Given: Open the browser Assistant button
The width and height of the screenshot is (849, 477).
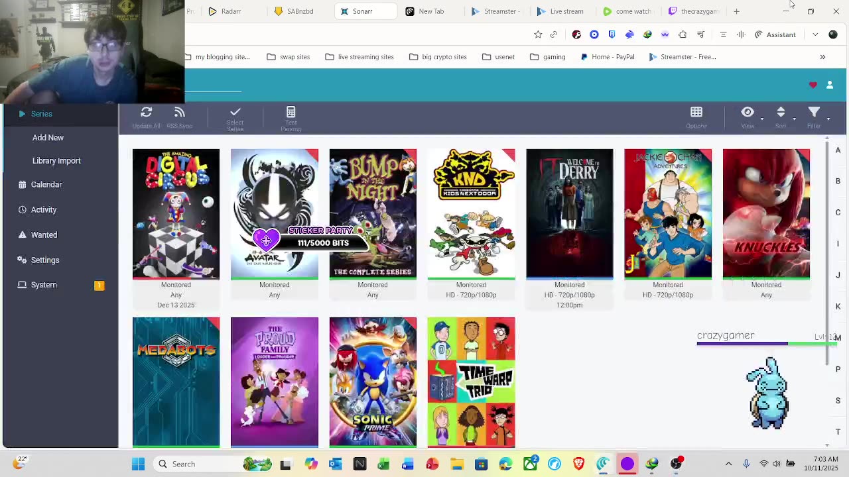Looking at the screenshot, I should coord(775,34).
